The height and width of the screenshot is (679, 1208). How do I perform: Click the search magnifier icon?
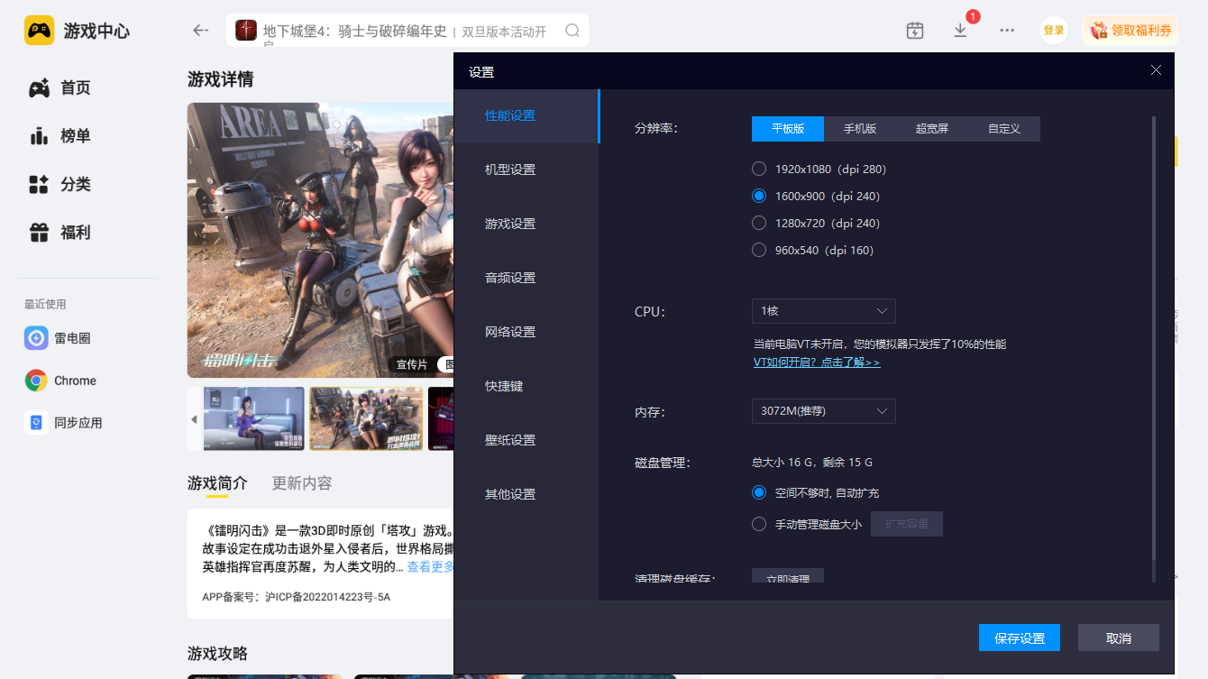click(572, 31)
